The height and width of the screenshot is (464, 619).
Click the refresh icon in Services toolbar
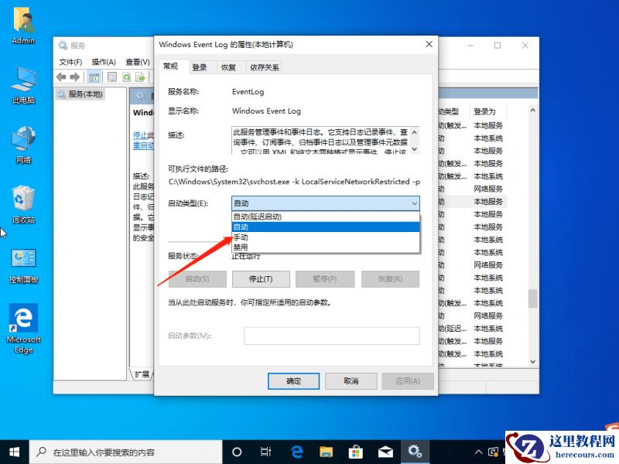126,77
